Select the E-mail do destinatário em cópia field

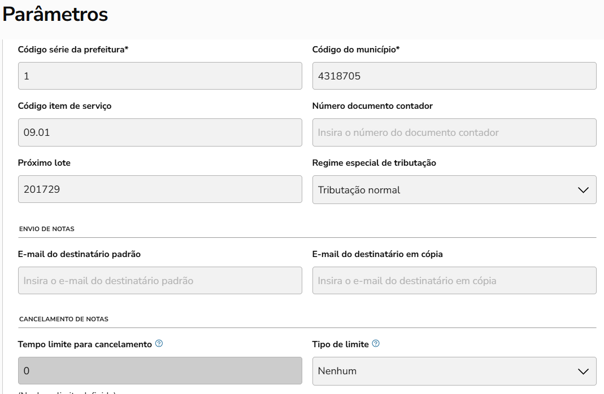(x=454, y=280)
